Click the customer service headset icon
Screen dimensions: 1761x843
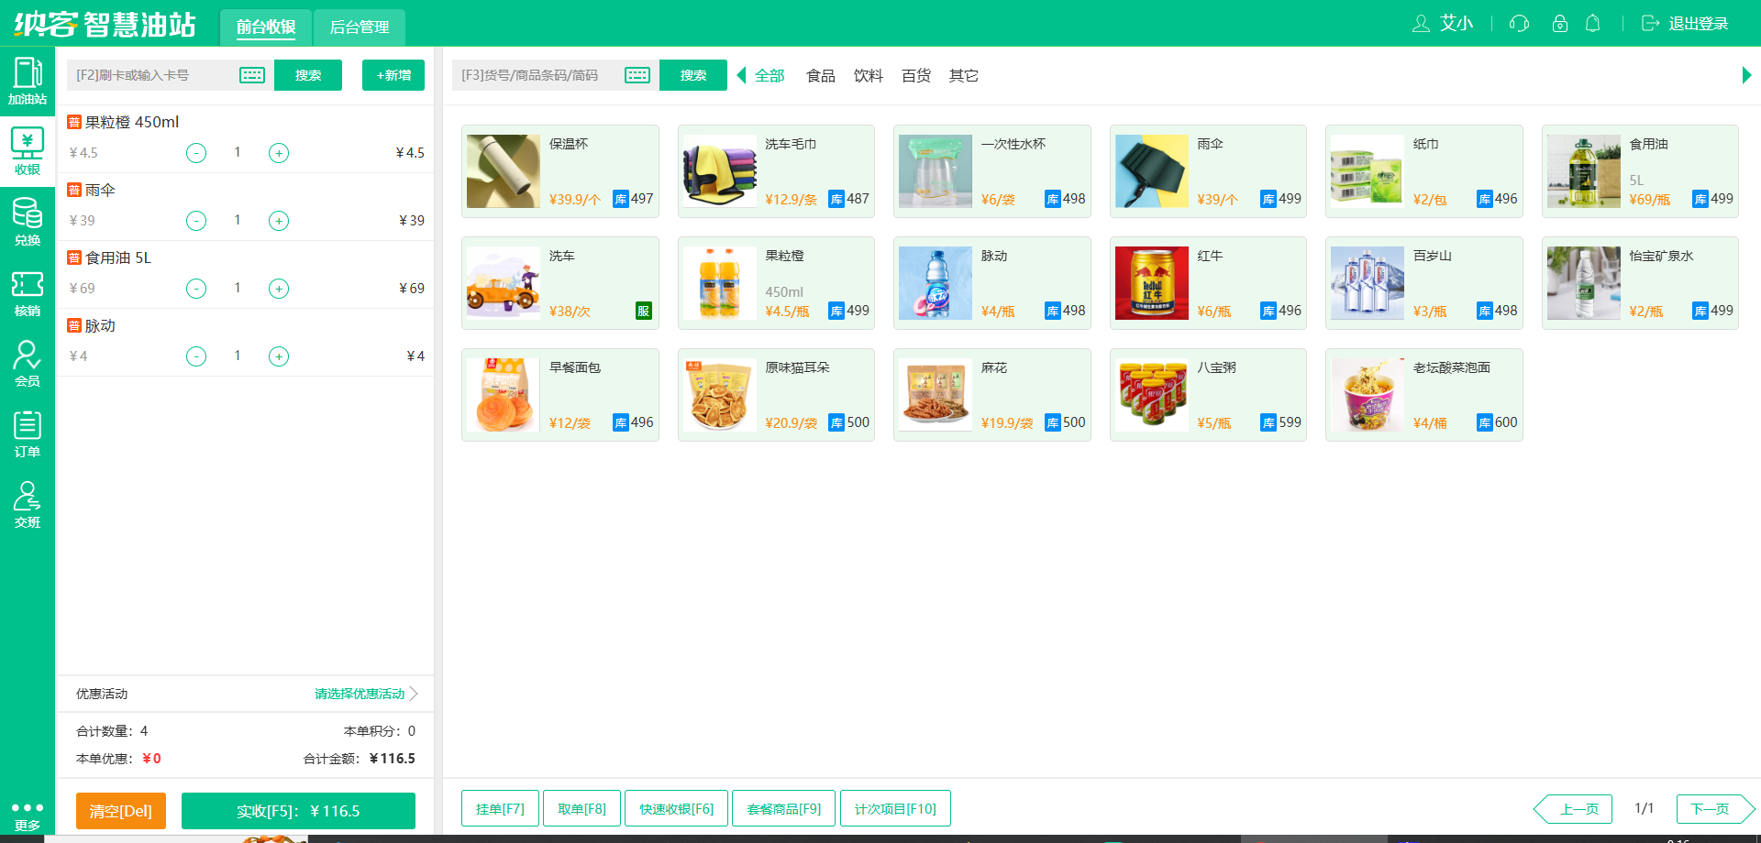1519,24
